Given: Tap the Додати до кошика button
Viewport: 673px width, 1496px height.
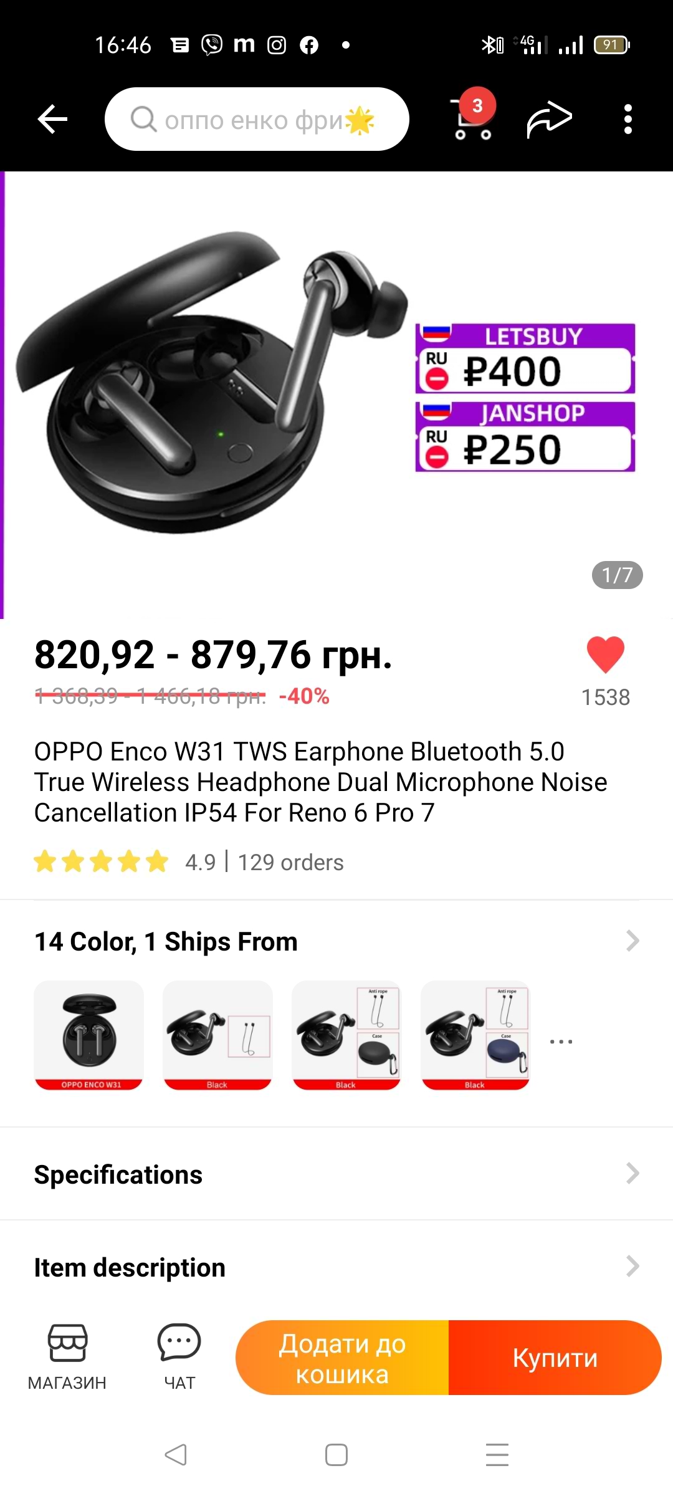Looking at the screenshot, I should 342,1358.
